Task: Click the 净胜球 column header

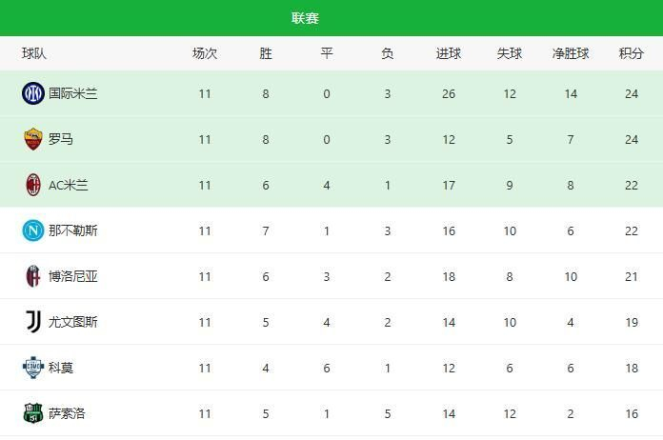Action: tap(571, 53)
